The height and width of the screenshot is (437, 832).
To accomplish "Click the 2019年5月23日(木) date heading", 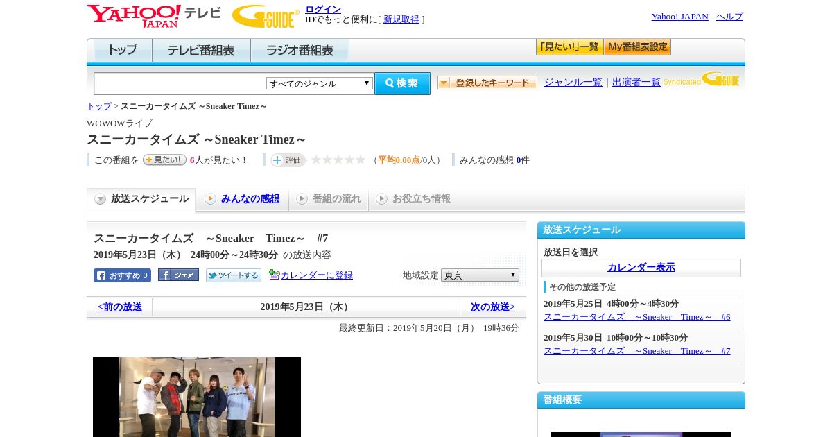I will (x=306, y=307).
